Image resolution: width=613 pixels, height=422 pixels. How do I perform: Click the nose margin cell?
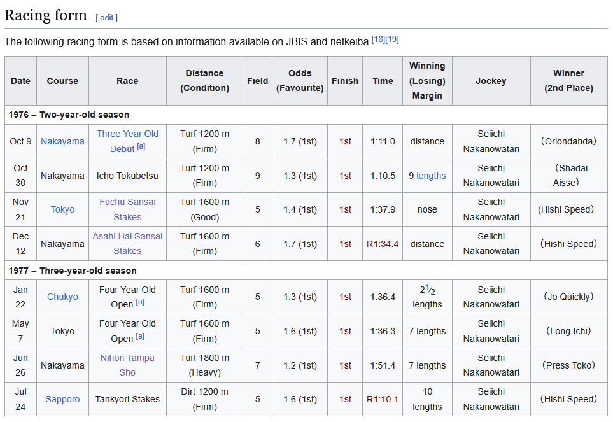point(427,209)
